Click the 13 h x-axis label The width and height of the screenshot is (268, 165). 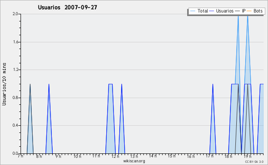134,156
